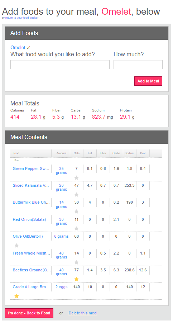Toggle favorite star for Sliced Kalamata
This screenshot has height=323, width=173.
pyautogui.click(x=76, y=194)
